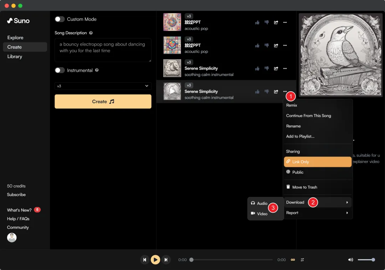
Task: Adjust the volume slider
Action: [x=365, y=260]
